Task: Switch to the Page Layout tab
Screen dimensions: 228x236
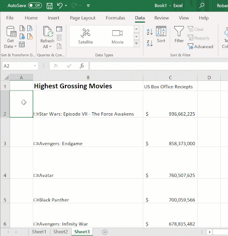Action: (x=83, y=18)
